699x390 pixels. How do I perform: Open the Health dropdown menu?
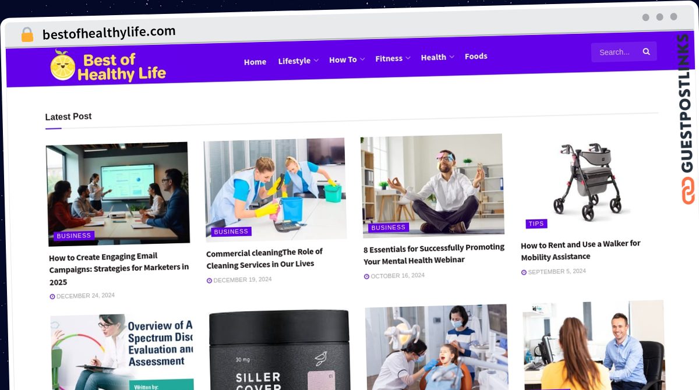tap(437, 57)
